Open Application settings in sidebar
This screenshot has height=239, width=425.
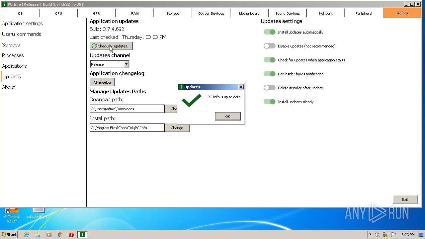point(22,24)
